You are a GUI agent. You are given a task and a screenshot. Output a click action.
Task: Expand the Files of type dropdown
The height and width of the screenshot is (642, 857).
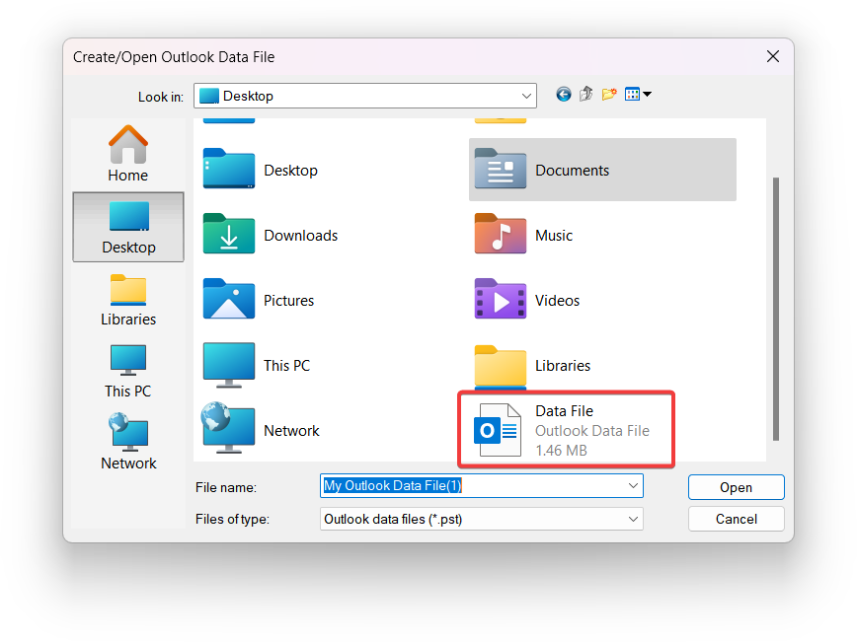[633, 519]
